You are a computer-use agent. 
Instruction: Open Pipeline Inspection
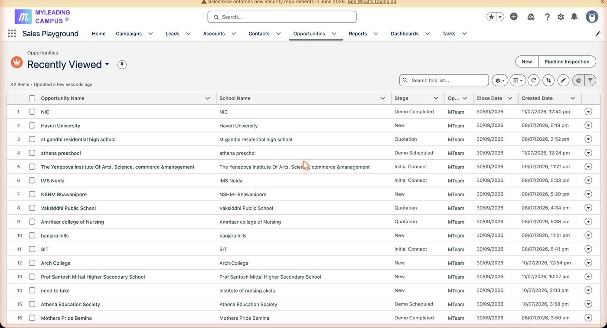tap(567, 61)
